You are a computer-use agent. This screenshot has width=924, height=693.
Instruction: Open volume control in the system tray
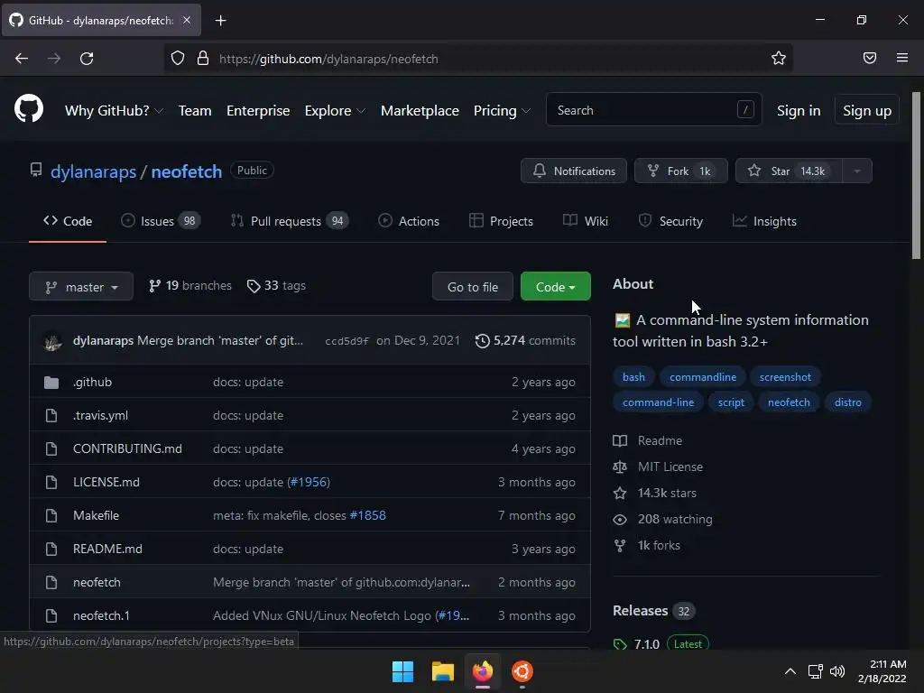click(x=836, y=671)
